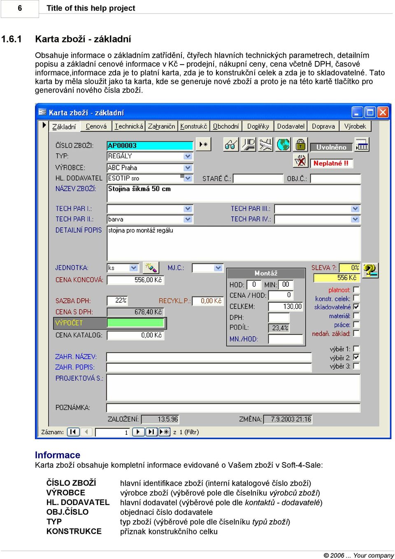
Task: Toggle the platnost checkbox
Action: (x=356, y=290)
